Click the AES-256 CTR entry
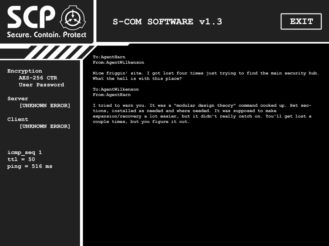The image size is (329, 246). point(38,78)
